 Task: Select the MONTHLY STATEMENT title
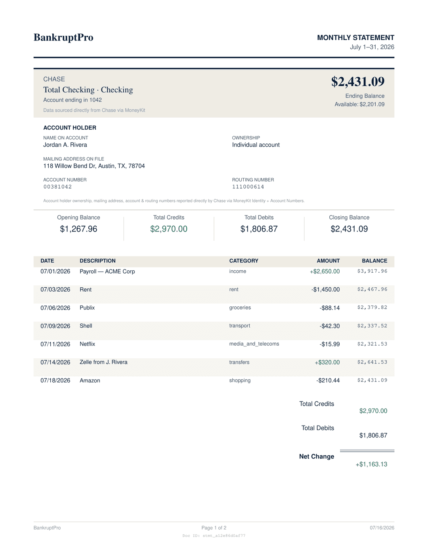click(355, 38)
